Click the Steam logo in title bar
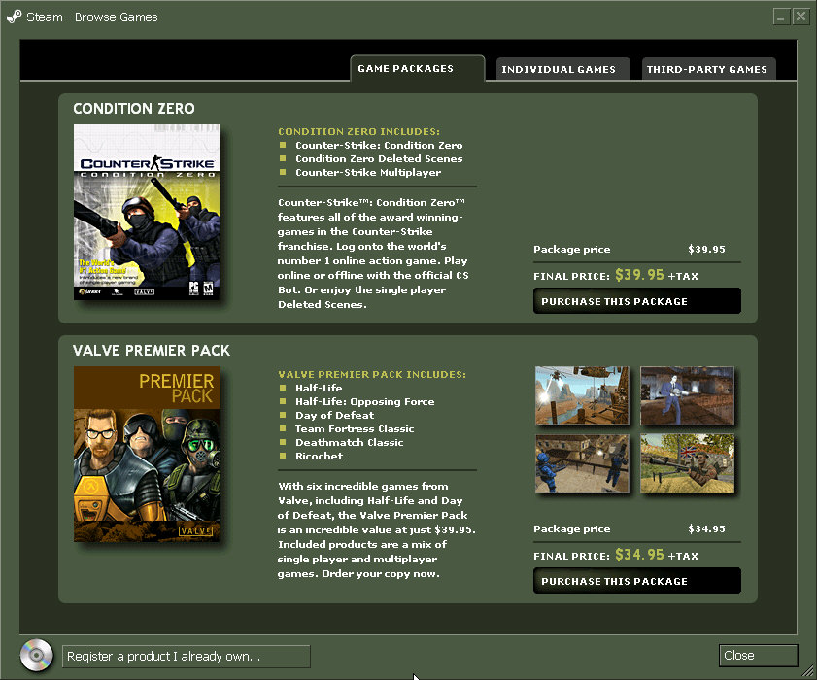The image size is (817, 680). (14, 17)
